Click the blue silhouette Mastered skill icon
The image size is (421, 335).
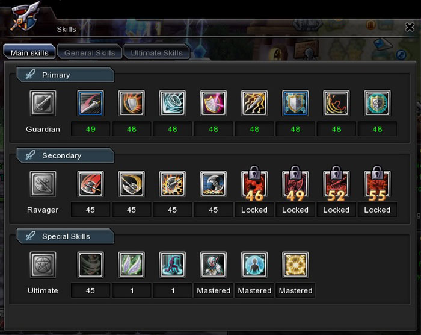tap(254, 265)
